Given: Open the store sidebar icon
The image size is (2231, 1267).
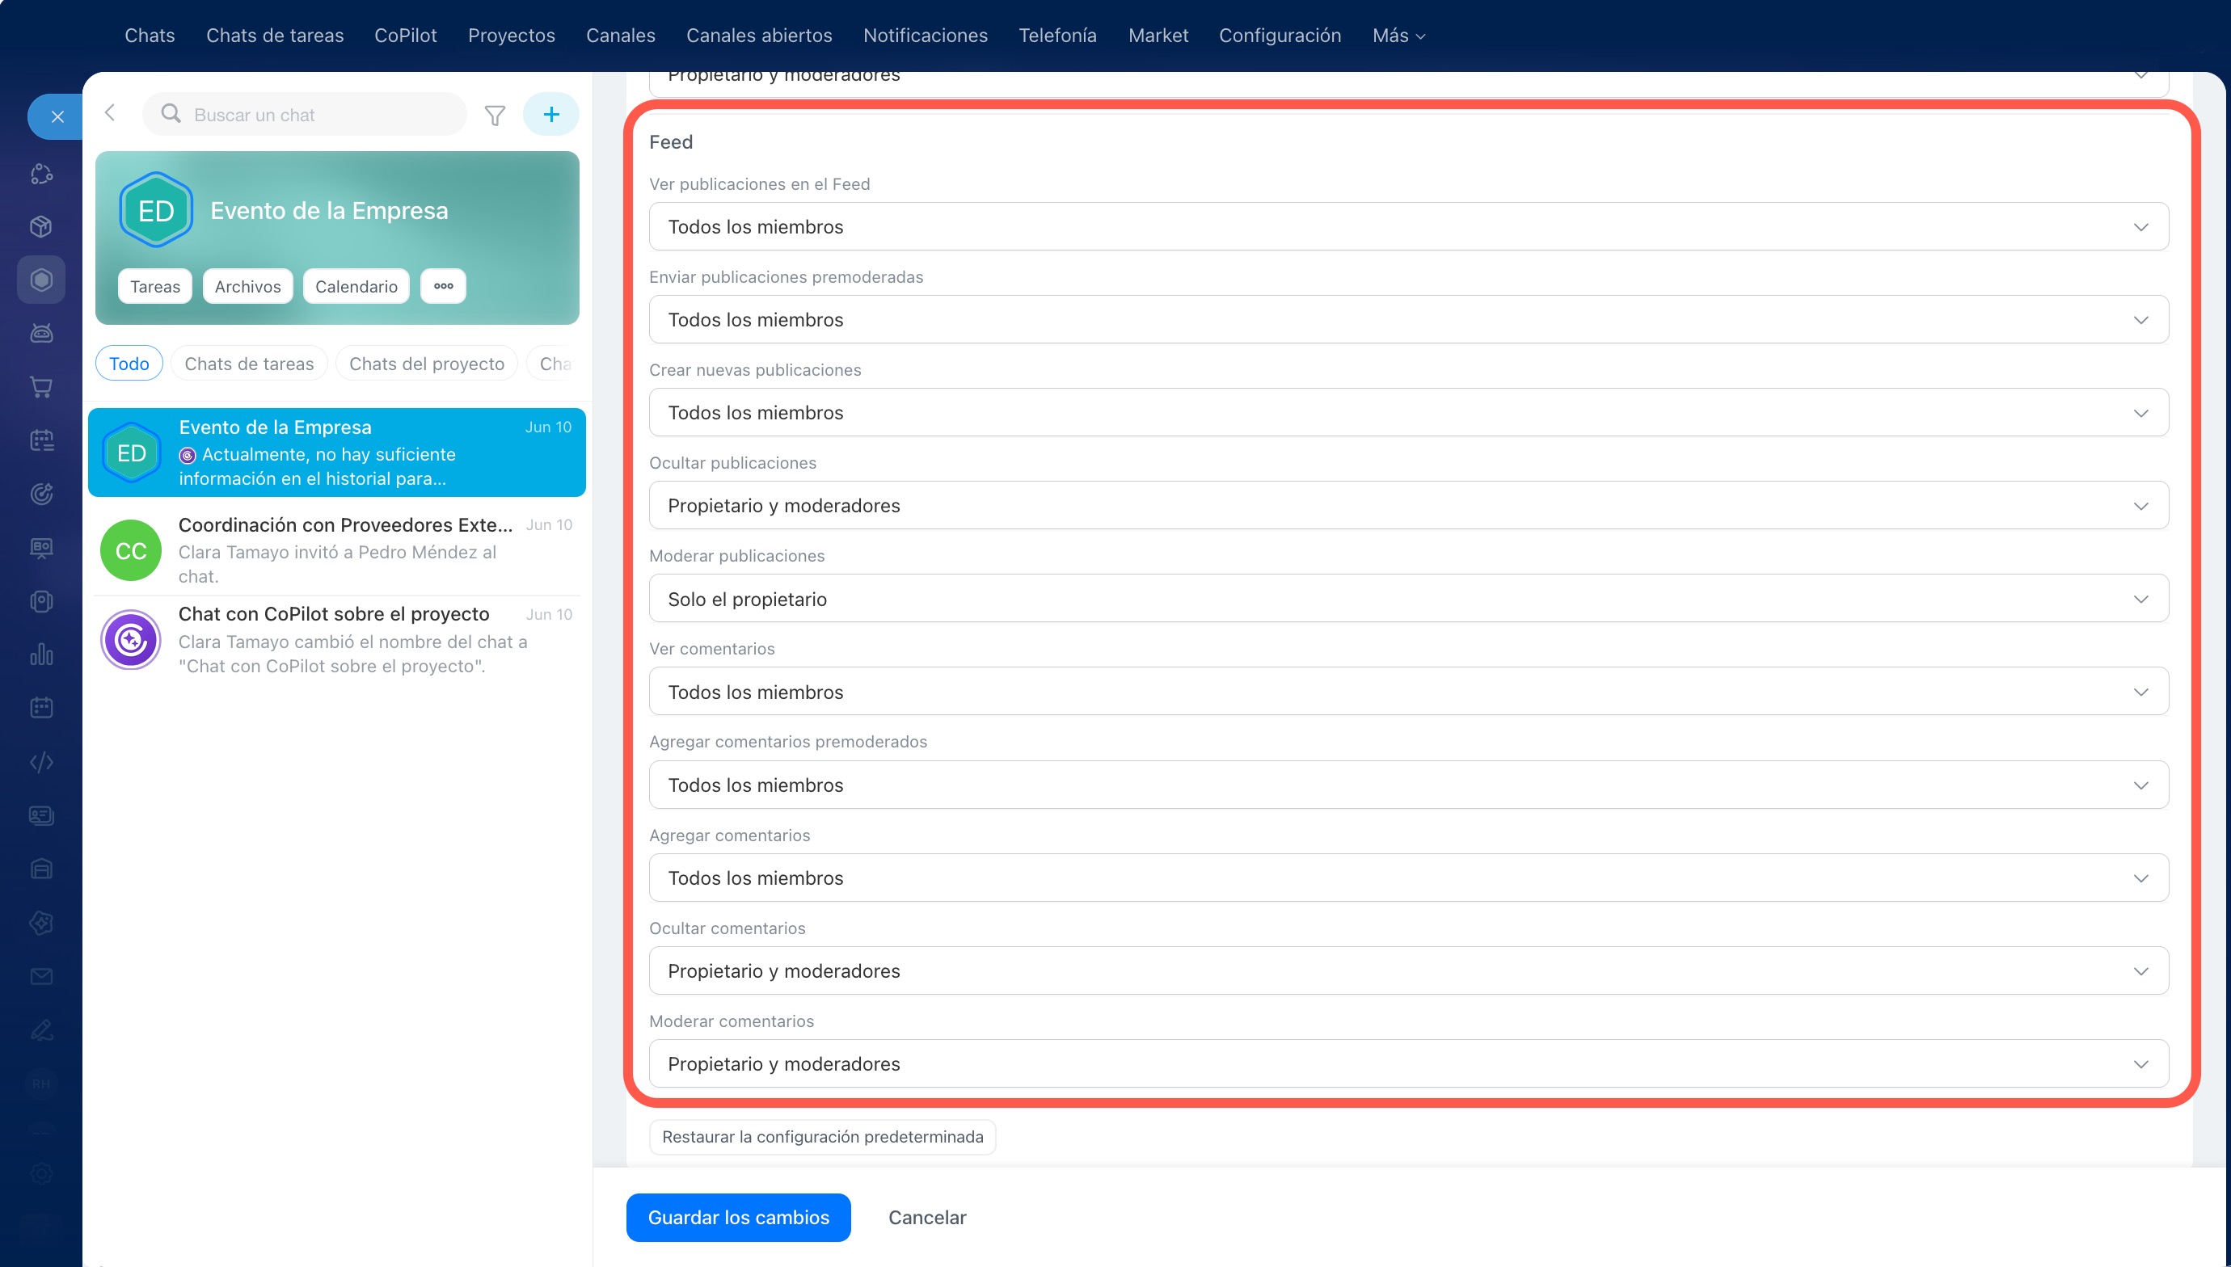Looking at the screenshot, I should coord(41,869).
